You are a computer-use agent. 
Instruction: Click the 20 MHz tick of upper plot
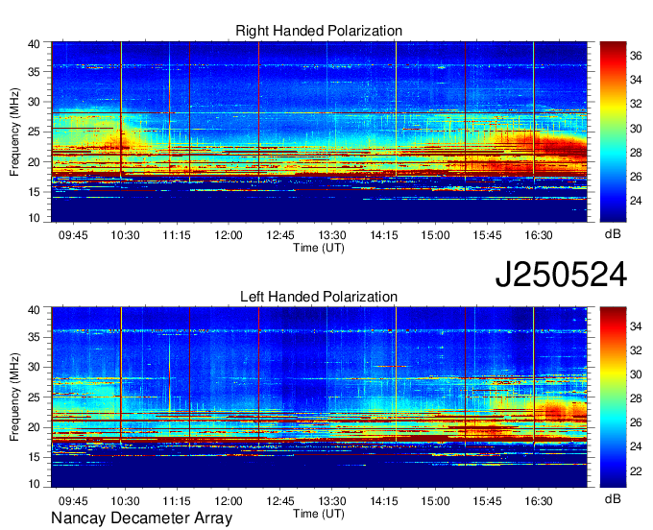35,162
